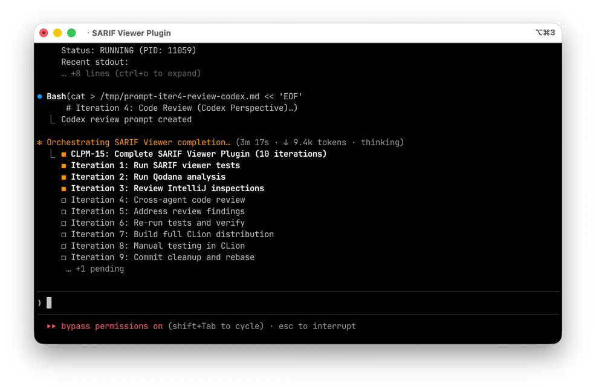The image size is (596, 389).
Task: Toggle the Iteration 5 checkbox
Action: point(63,212)
